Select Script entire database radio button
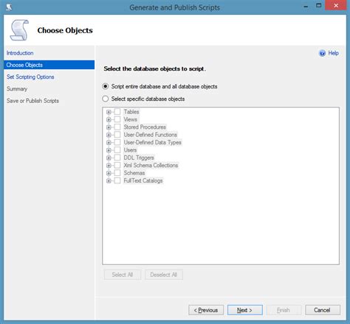Viewport: 350px width, 324px height. coord(106,86)
